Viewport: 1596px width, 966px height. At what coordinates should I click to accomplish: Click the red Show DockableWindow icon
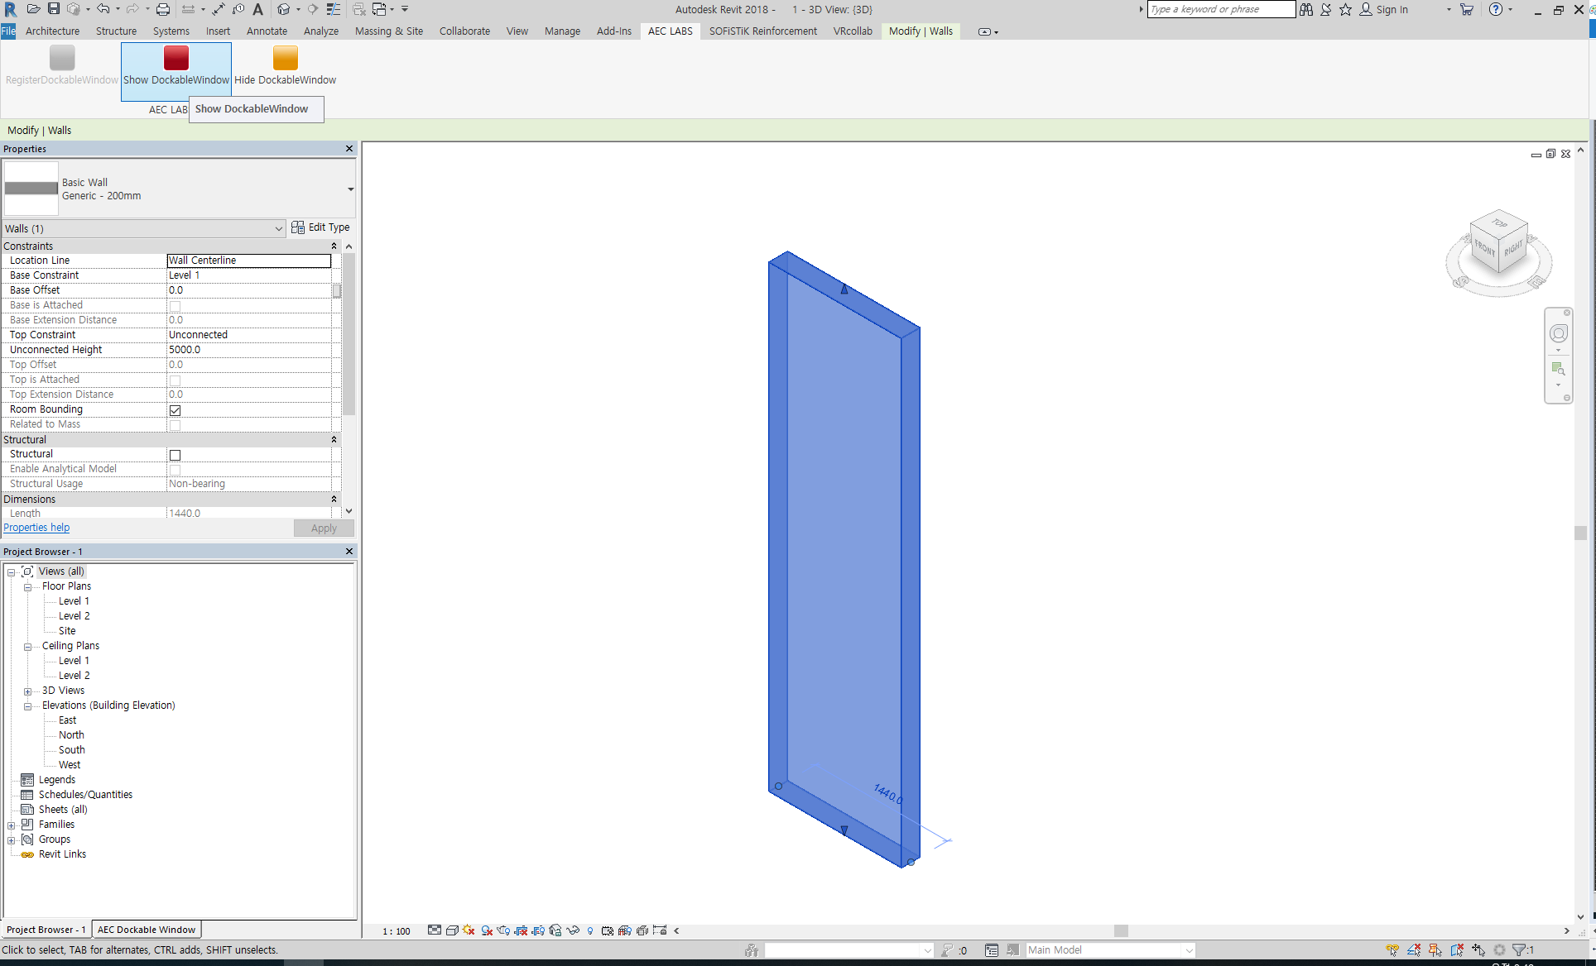(175, 58)
